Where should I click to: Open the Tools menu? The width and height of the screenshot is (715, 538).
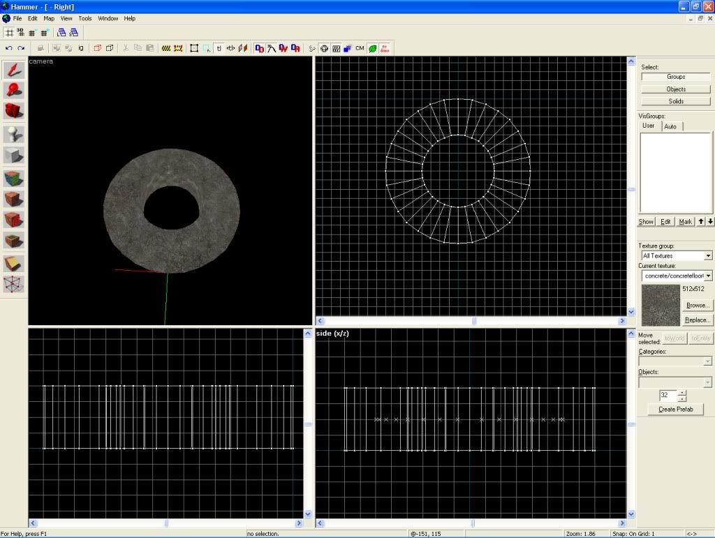click(84, 18)
